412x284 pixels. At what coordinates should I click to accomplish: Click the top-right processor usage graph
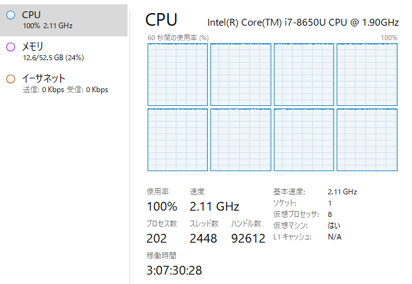pos(367,75)
